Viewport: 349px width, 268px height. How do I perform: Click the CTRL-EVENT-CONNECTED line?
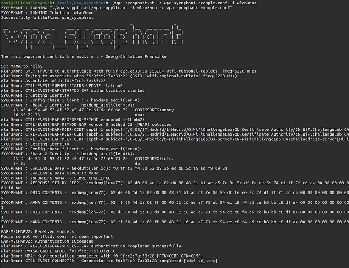109,261
